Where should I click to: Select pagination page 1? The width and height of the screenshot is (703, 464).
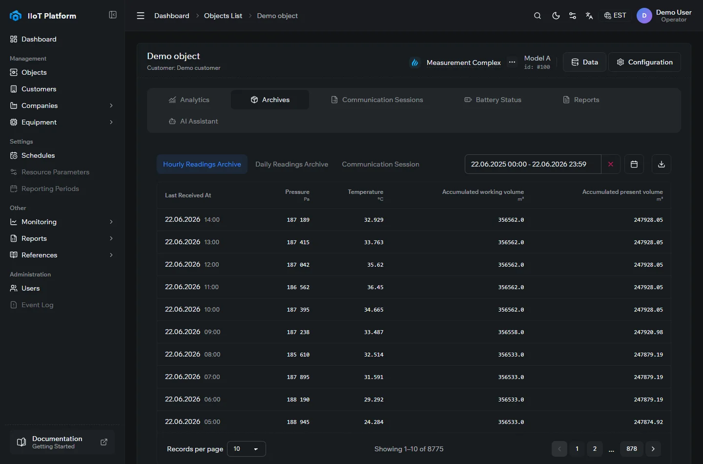(577, 449)
